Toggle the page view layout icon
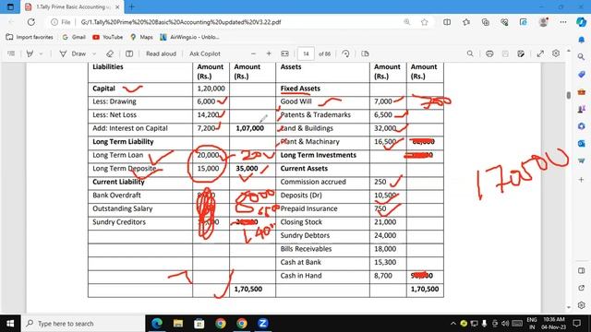Image resolution: width=591 pixels, height=332 pixels. [129, 53]
